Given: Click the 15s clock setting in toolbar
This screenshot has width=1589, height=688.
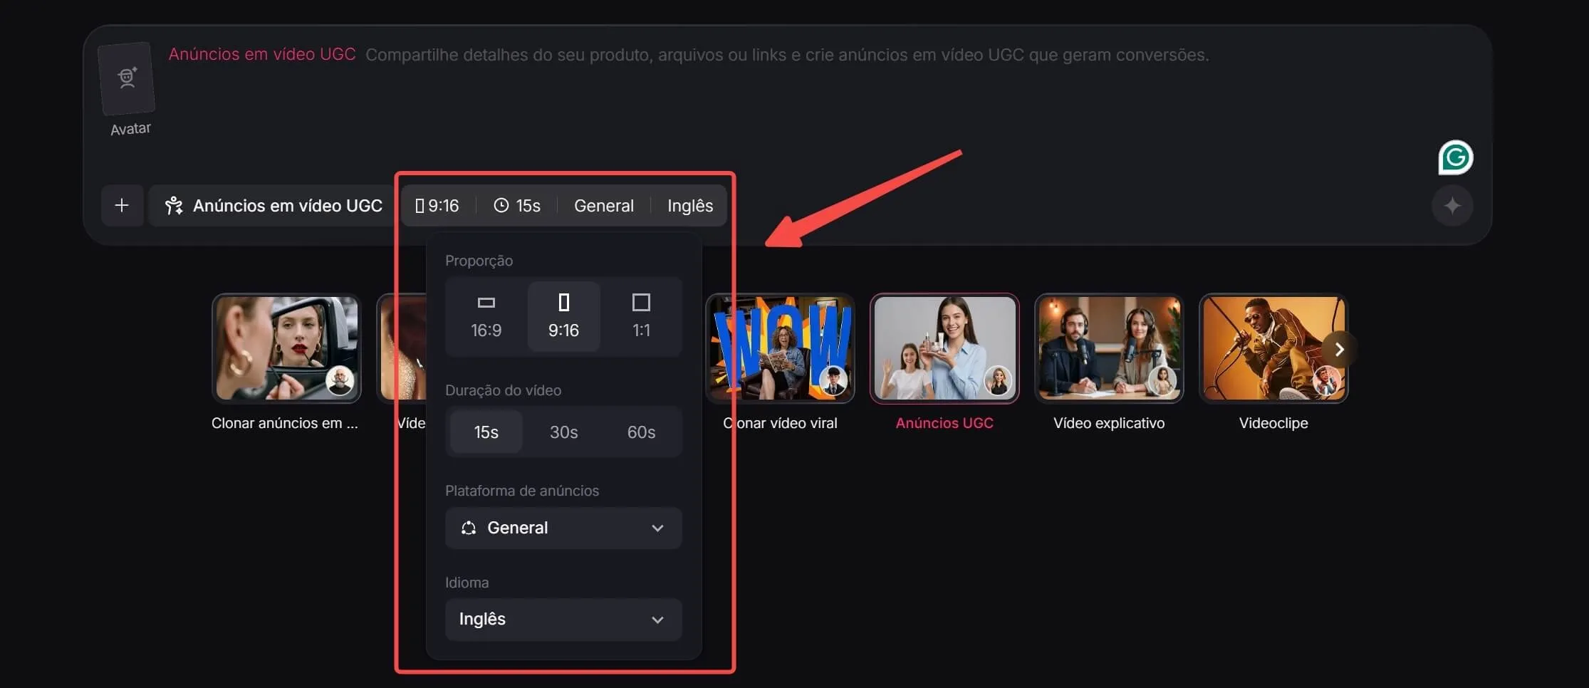Looking at the screenshot, I should [x=517, y=206].
